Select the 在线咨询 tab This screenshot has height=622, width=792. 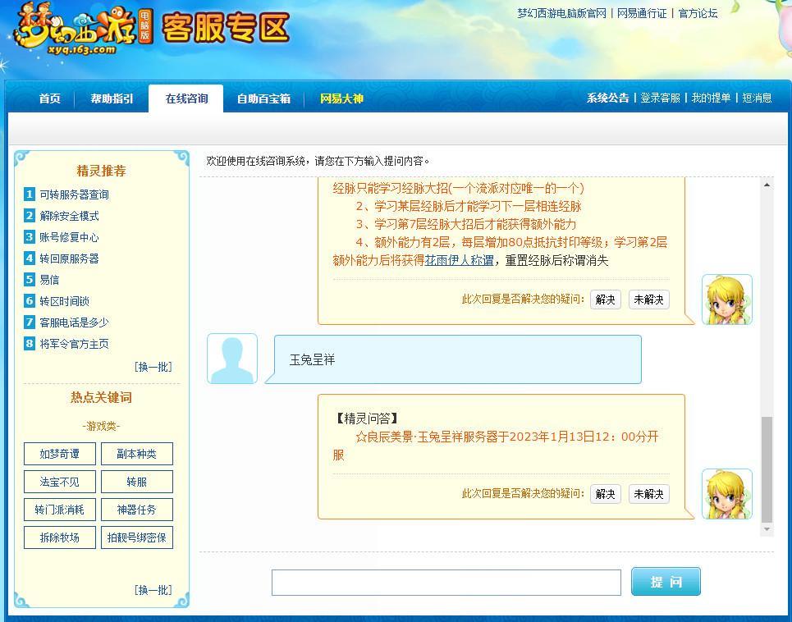tap(186, 98)
